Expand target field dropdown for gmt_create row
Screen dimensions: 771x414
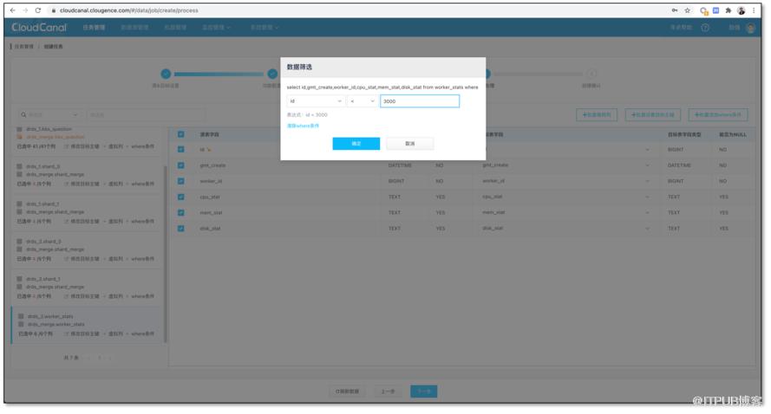(x=647, y=165)
